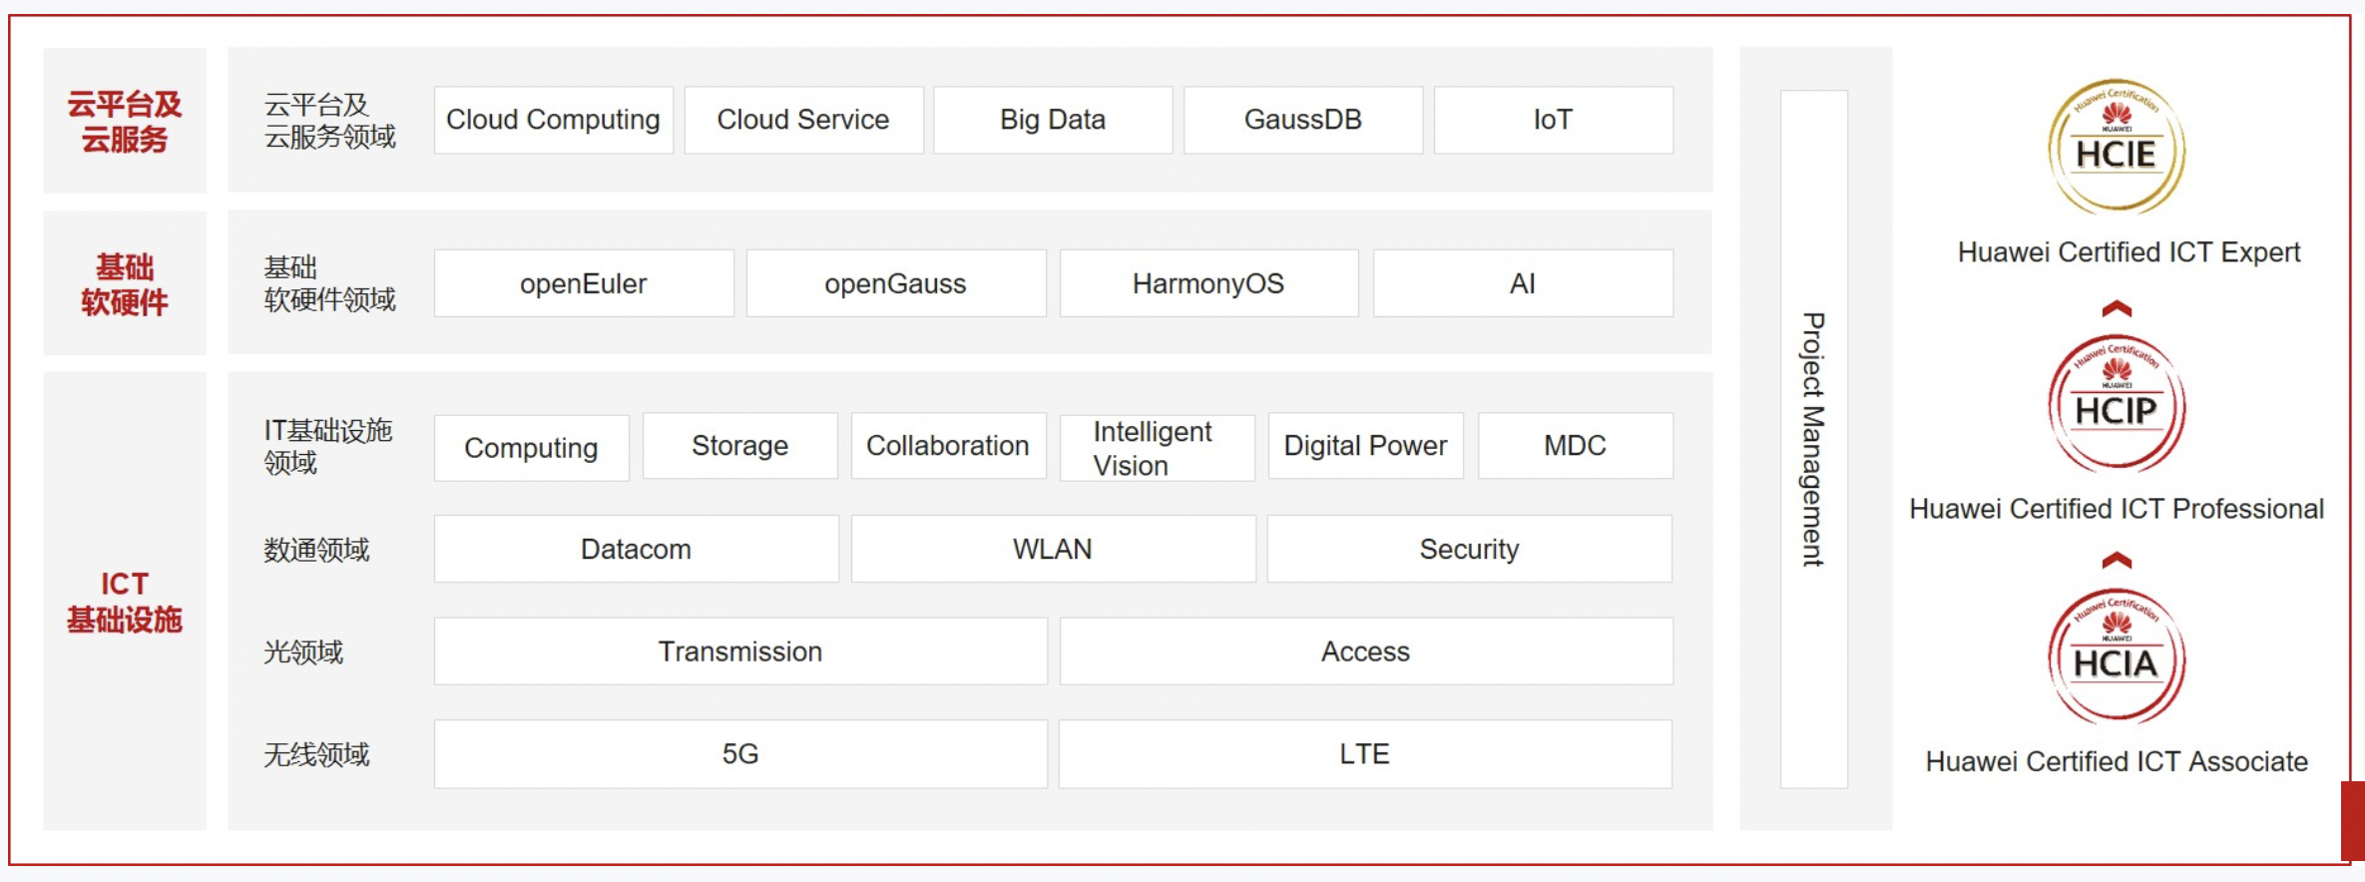2365x882 pixels.
Task: Click the red chevron between HCIE and HCIP
Action: tap(2117, 309)
